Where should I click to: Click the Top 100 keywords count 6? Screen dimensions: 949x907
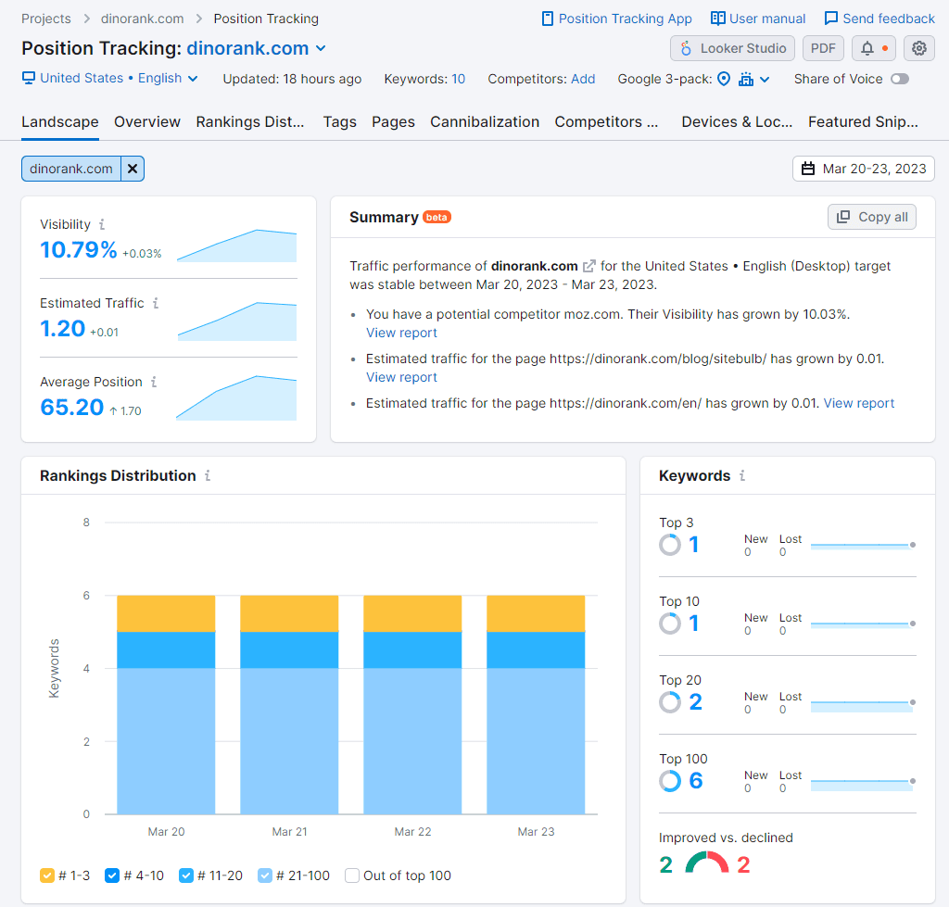(696, 781)
